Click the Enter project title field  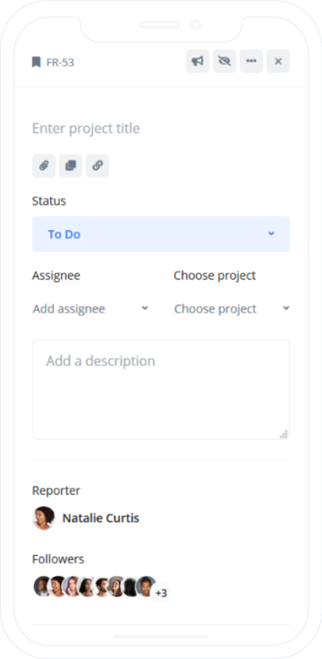tap(161, 128)
